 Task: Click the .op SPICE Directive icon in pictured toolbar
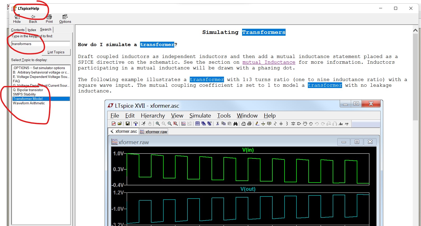point(347,124)
